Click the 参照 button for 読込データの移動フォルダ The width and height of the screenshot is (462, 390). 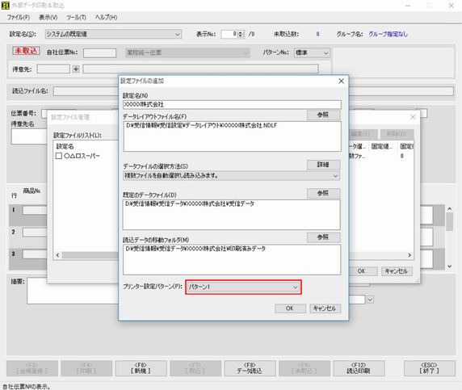(x=323, y=237)
